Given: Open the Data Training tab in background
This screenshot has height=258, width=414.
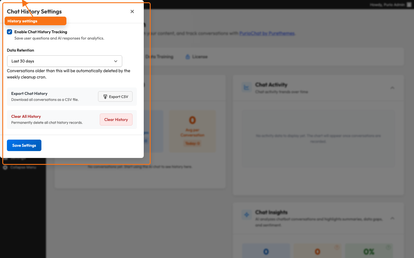Looking at the screenshot, I should click(159, 57).
